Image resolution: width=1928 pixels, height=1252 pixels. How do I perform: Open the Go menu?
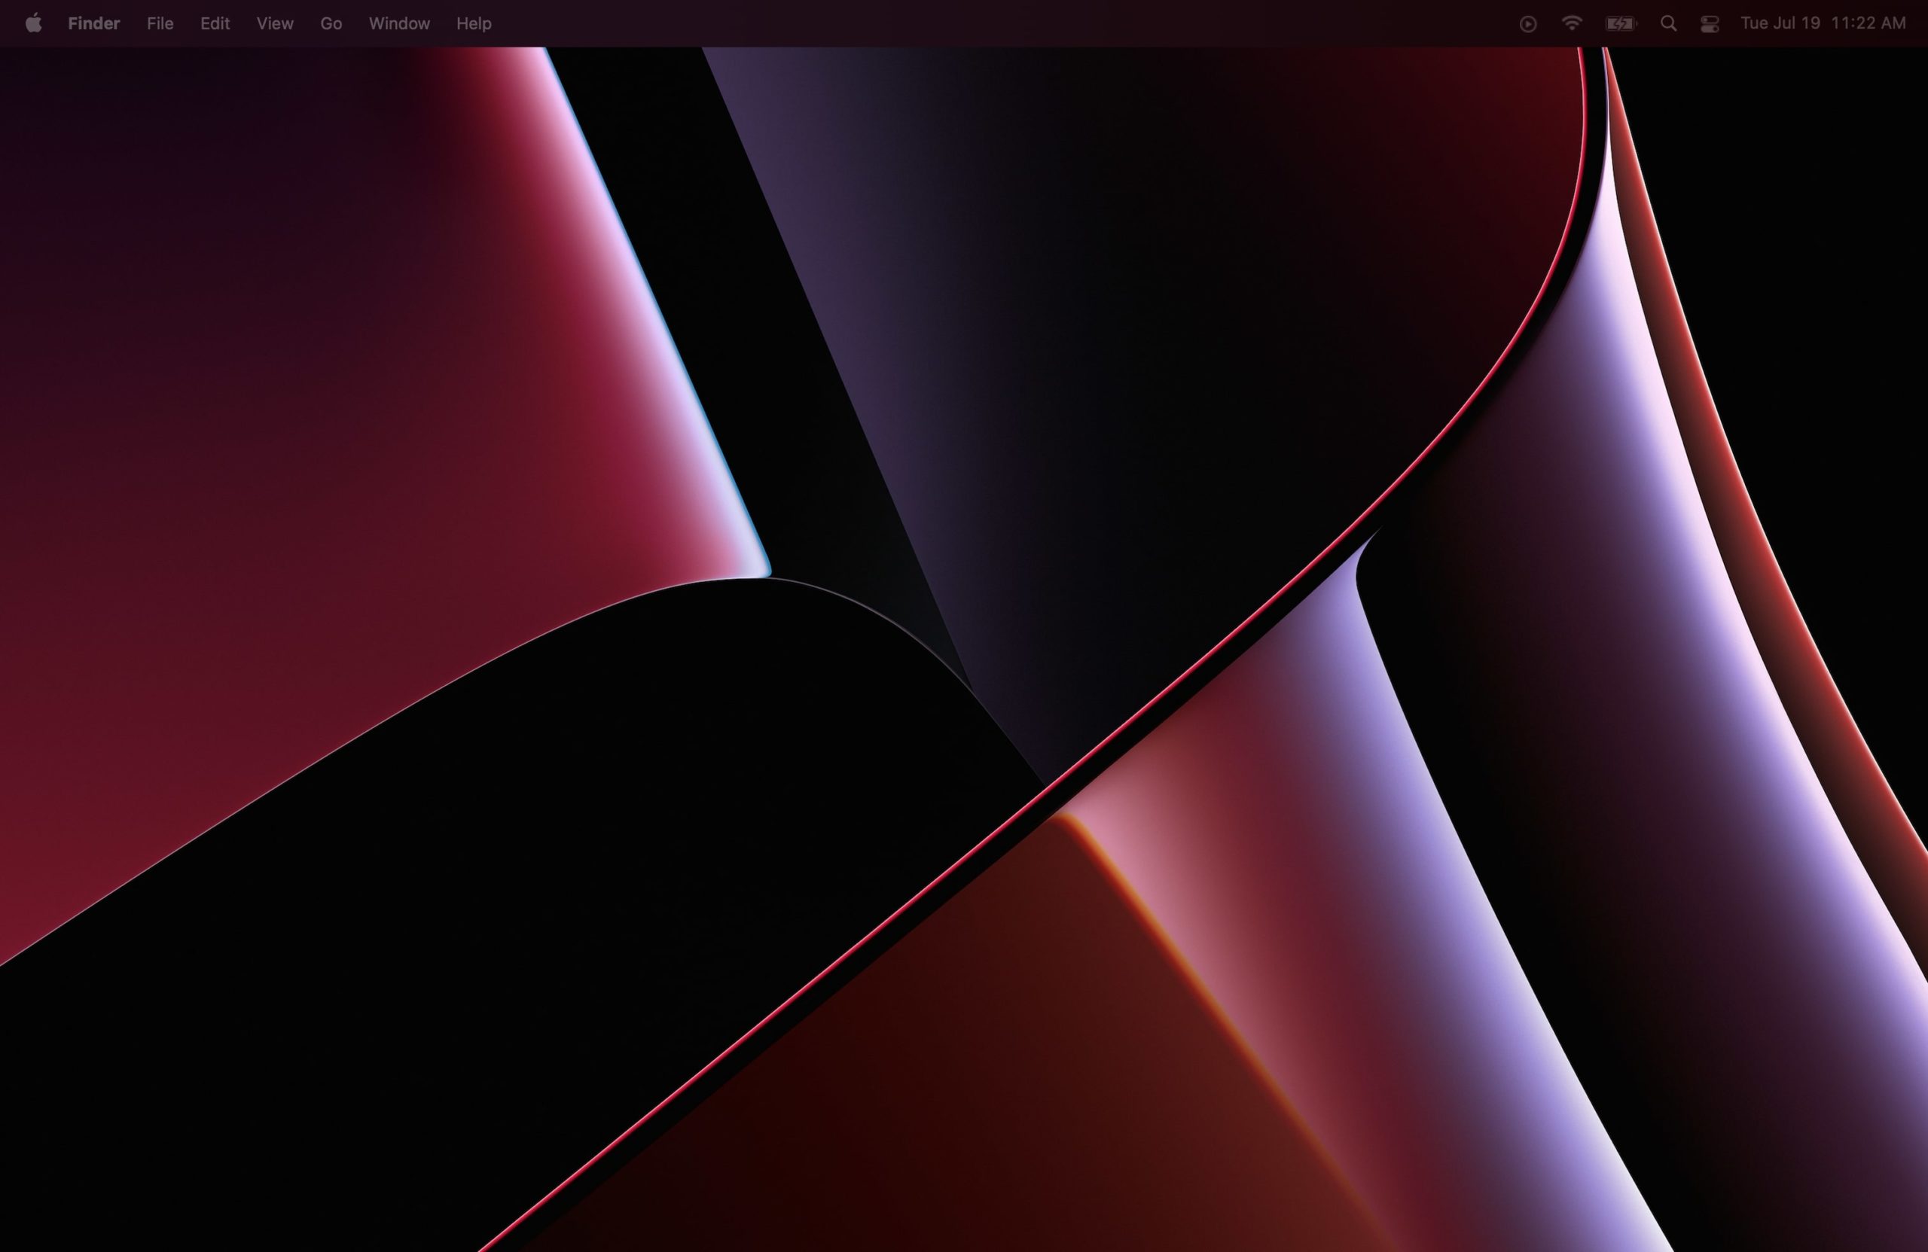pyautogui.click(x=331, y=23)
